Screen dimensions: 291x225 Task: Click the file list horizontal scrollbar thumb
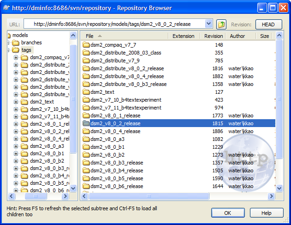[x=149, y=196]
